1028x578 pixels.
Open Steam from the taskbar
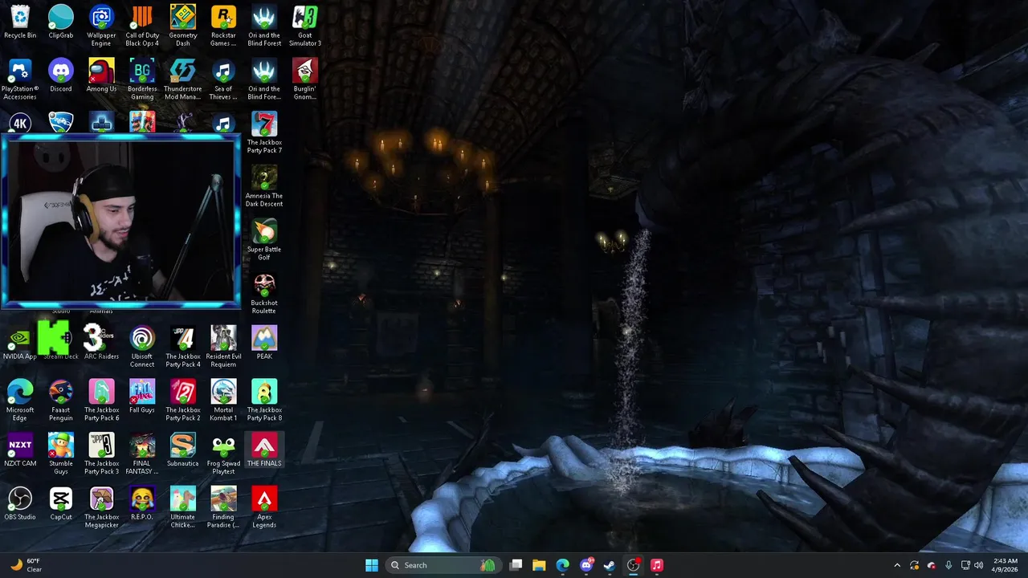[610, 565]
